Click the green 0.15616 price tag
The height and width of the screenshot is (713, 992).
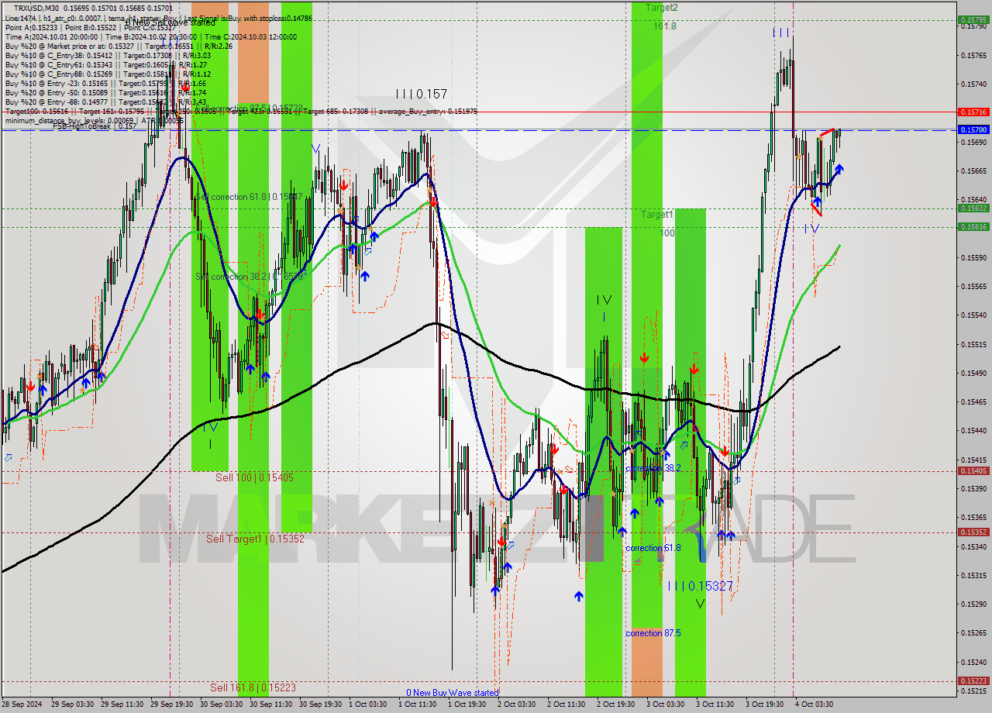973,226
